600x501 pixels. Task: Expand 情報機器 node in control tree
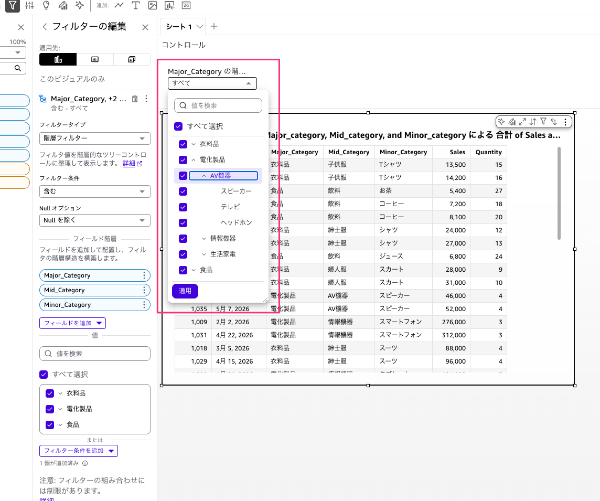[204, 239]
